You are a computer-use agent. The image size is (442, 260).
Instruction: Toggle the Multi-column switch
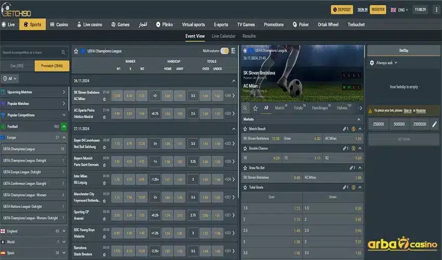tap(225, 51)
